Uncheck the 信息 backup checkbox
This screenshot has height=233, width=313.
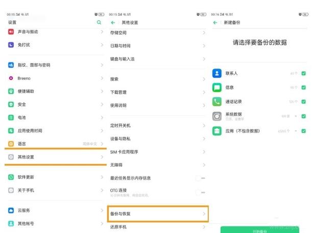304,88
